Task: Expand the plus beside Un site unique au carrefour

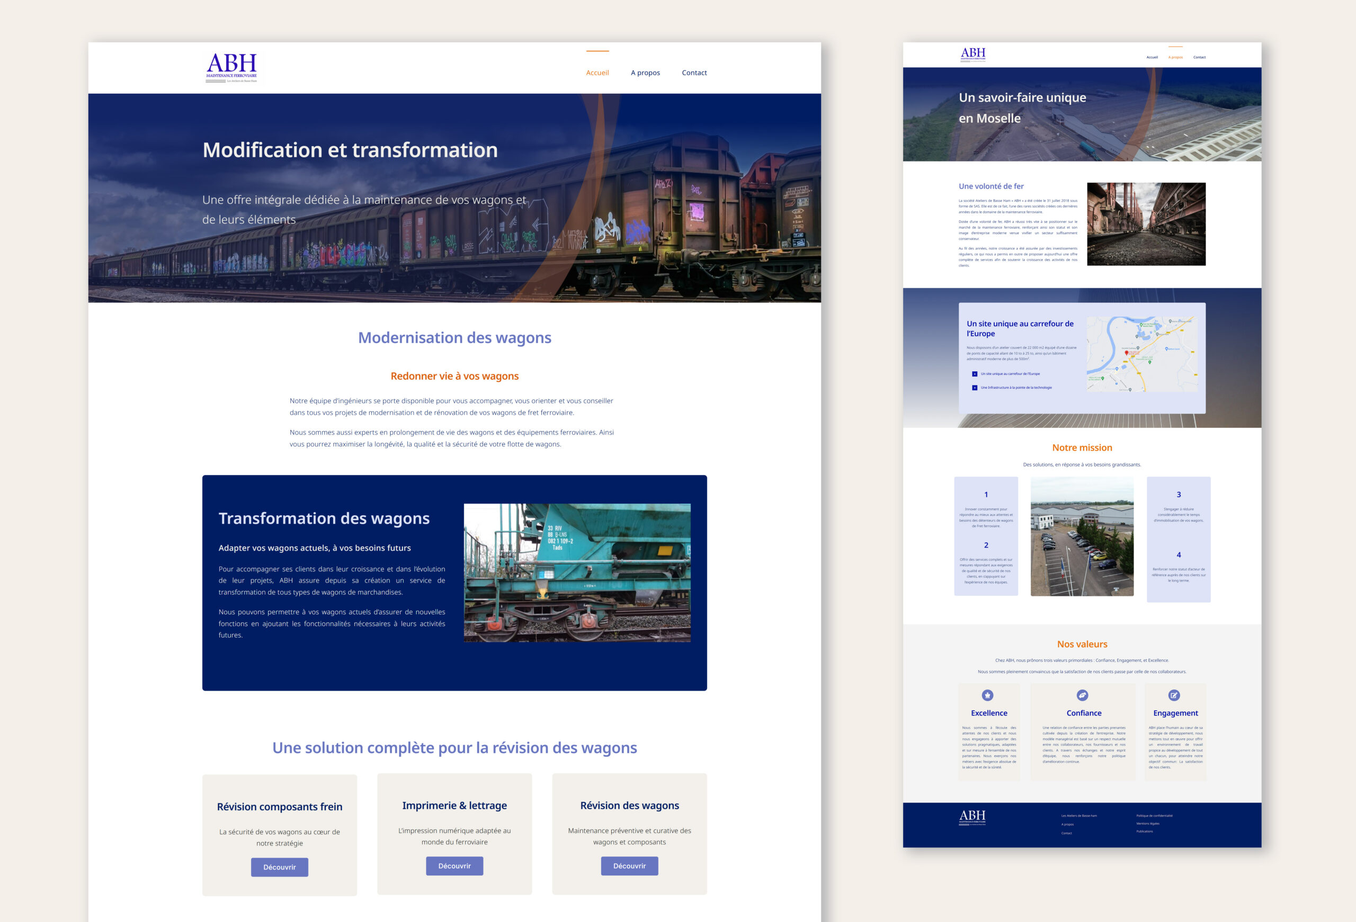Action: tap(975, 374)
